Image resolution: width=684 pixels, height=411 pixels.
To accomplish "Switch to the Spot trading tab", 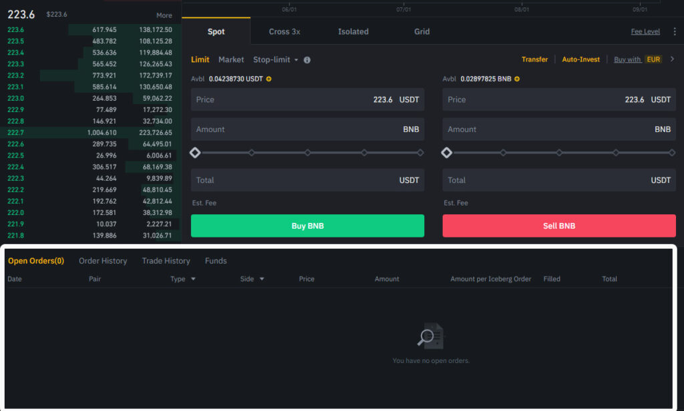I will coord(216,31).
